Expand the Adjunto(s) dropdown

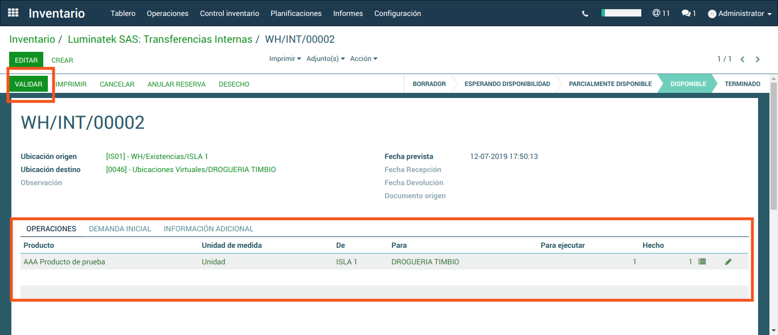pos(325,59)
